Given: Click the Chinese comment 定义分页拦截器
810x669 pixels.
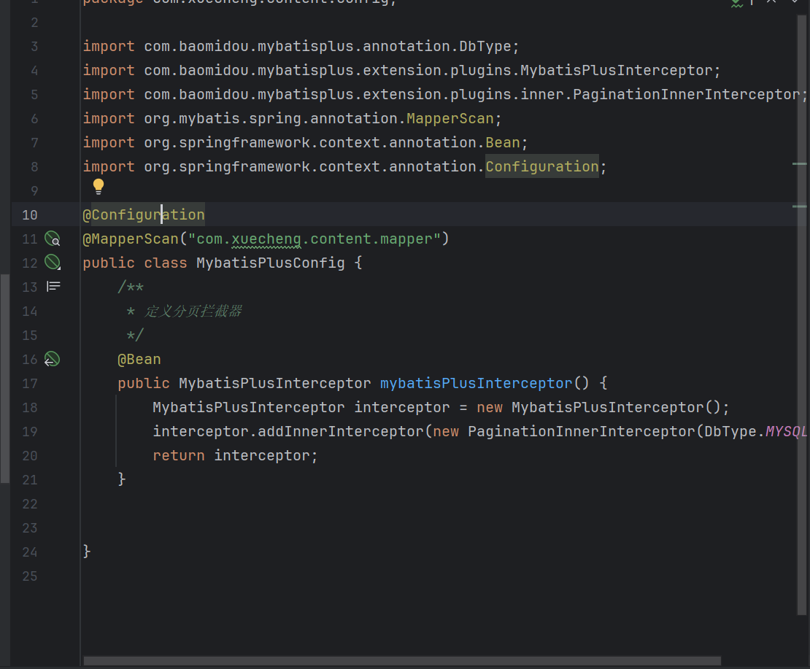Looking at the screenshot, I should [x=193, y=311].
